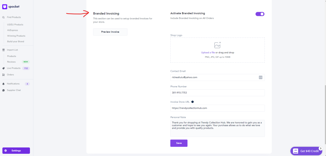Go to Live Products
The width and height of the screenshot is (326, 156).
(x=14, y=68)
